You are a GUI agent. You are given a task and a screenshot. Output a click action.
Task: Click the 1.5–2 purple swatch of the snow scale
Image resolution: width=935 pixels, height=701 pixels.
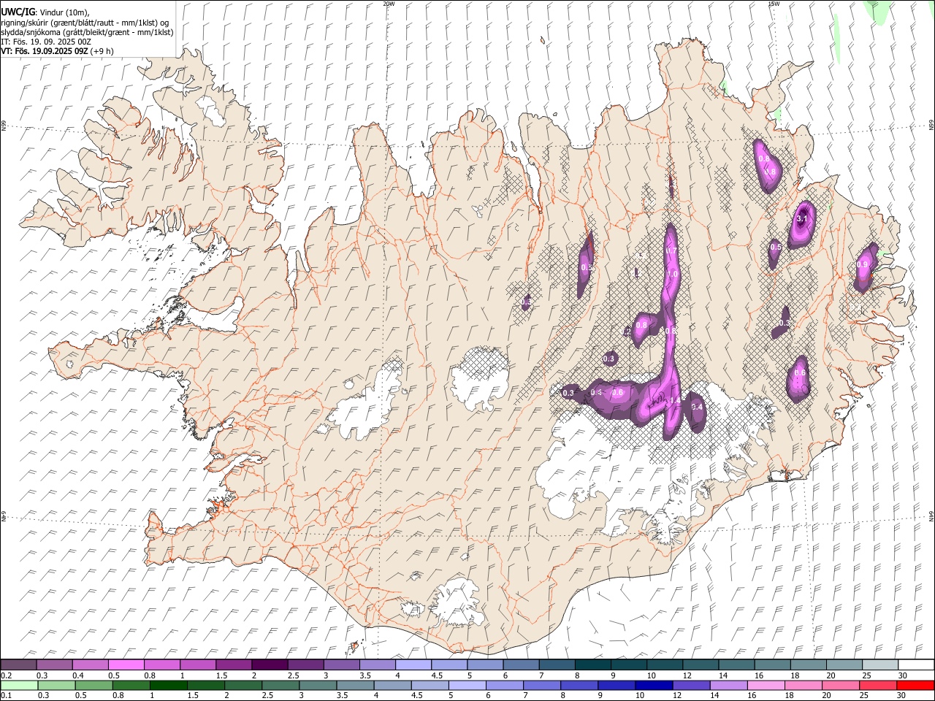point(234,665)
